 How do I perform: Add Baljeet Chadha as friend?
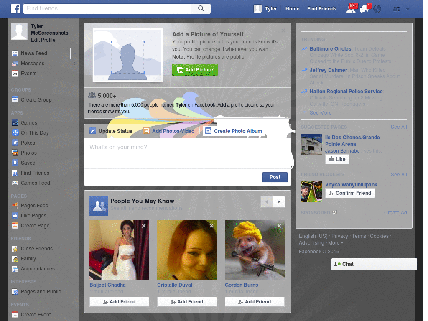[119, 302]
